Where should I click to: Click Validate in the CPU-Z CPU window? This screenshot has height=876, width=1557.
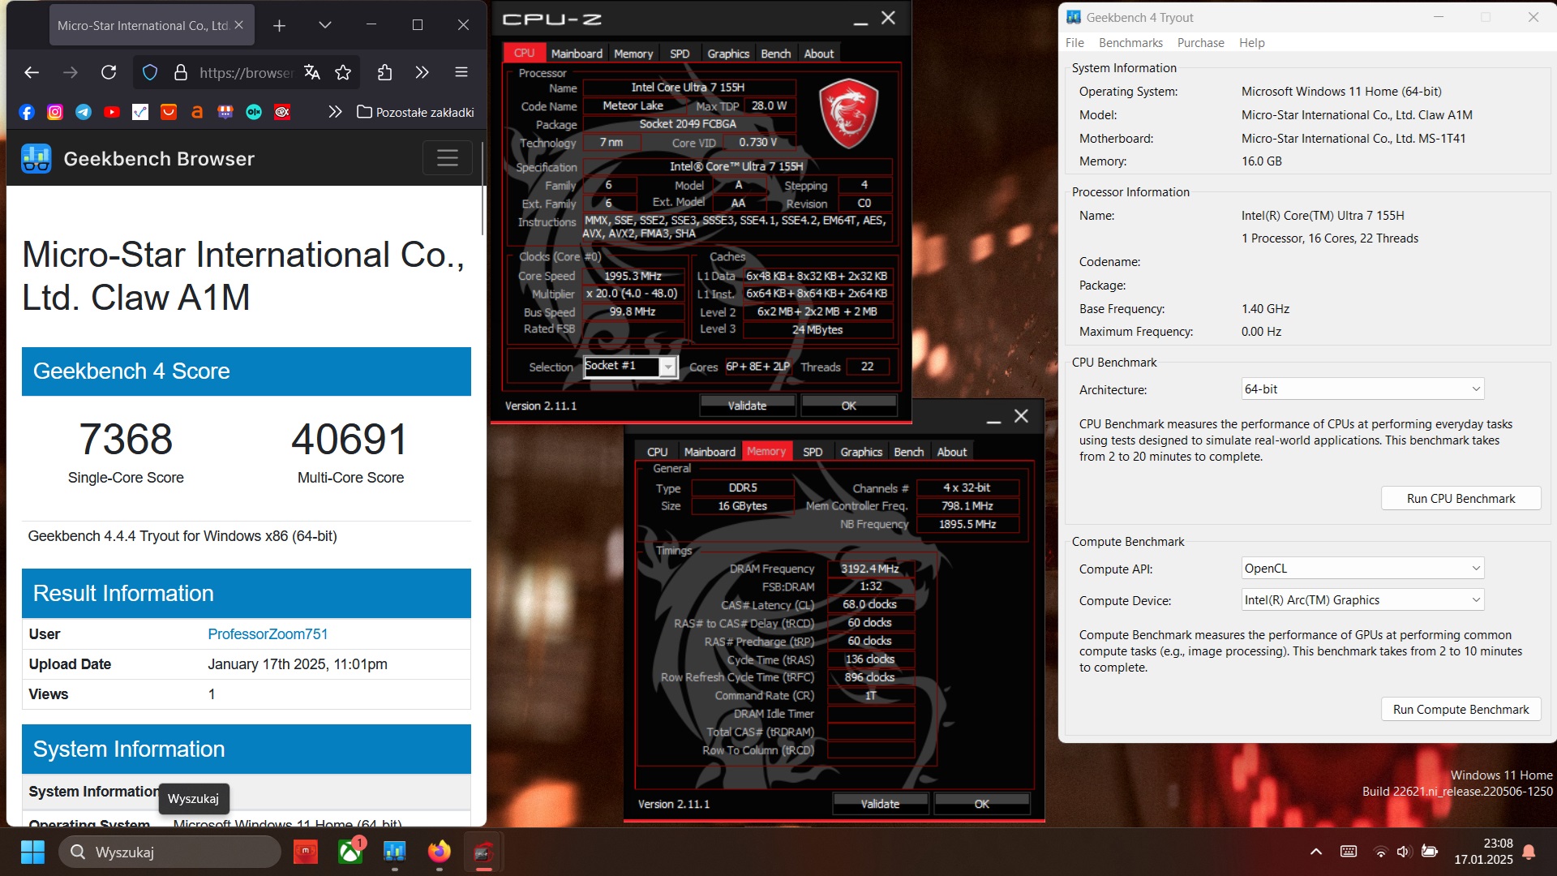tap(747, 405)
